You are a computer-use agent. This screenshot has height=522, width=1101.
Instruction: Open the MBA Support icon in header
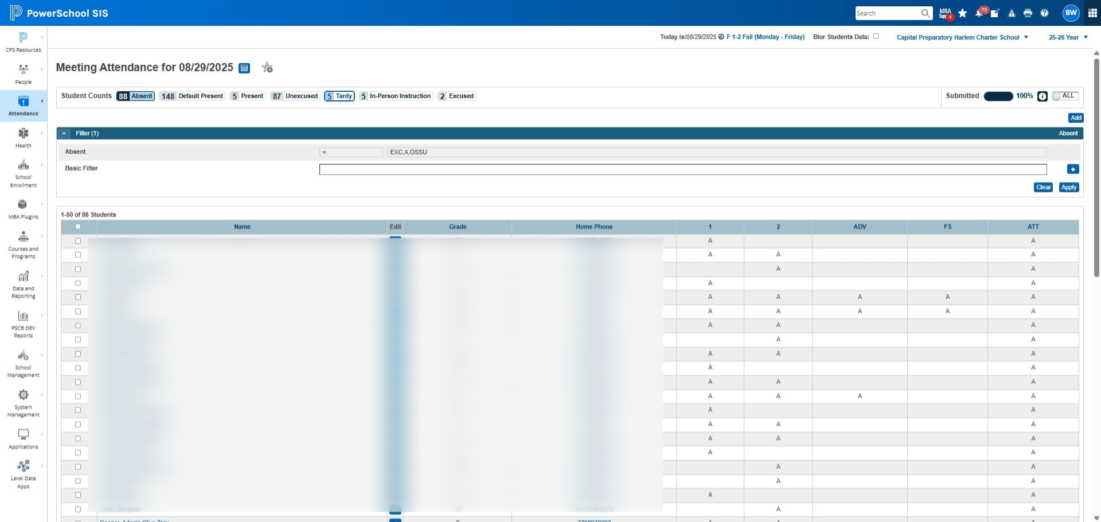[945, 13]
